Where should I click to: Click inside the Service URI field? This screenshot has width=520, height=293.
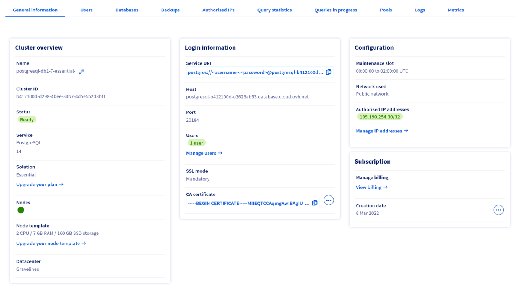click(255, 72)
